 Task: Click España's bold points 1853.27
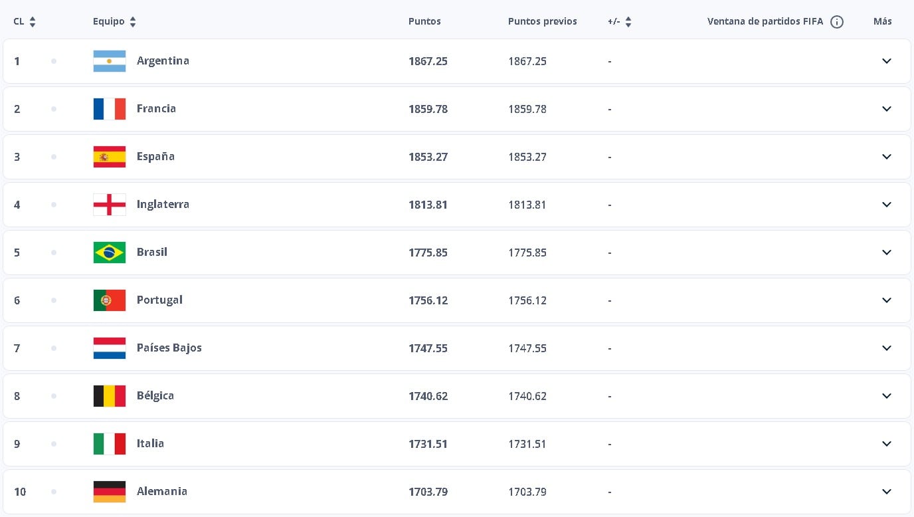[428, 157]
